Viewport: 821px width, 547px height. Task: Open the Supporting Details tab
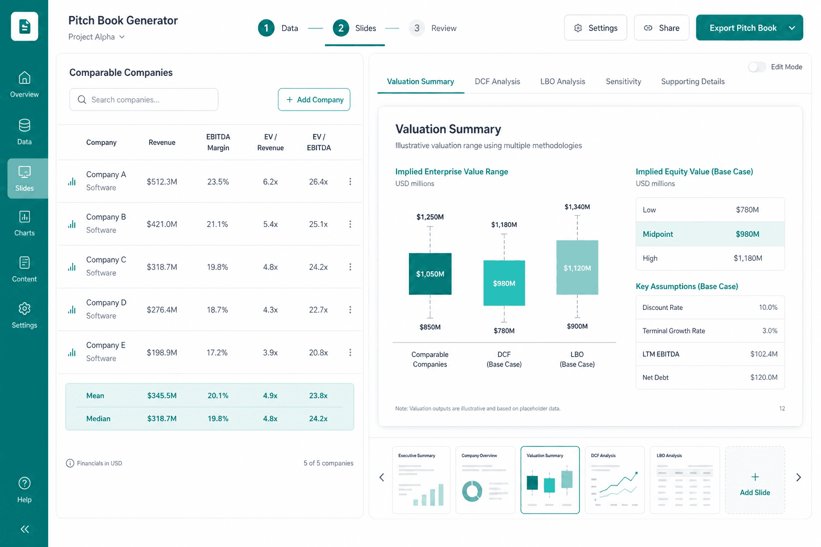[x=693, y=82]
